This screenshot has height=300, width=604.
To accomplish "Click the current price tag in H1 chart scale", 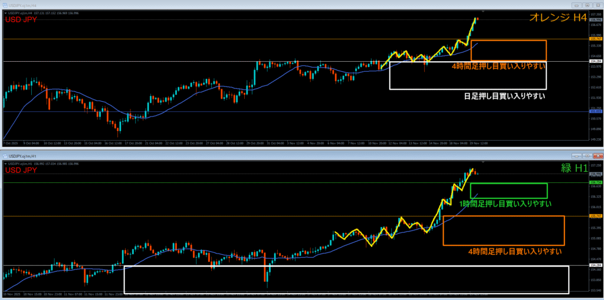I will (596, 174).
